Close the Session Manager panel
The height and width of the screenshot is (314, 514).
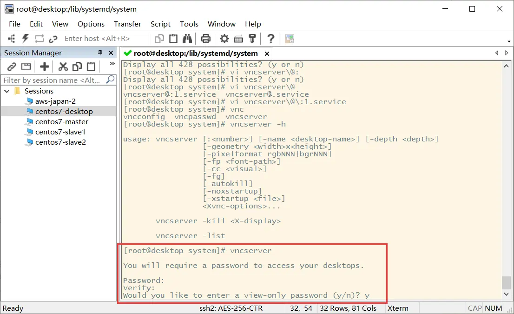[x=111, y=53]
